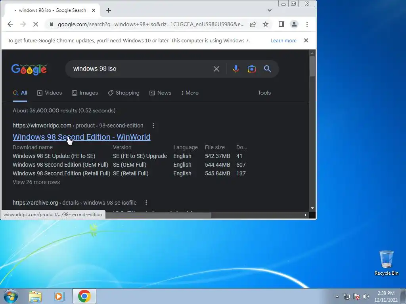View site info lock icon
The height and width of the screenshot is (304, 406).
pos(52,24)
